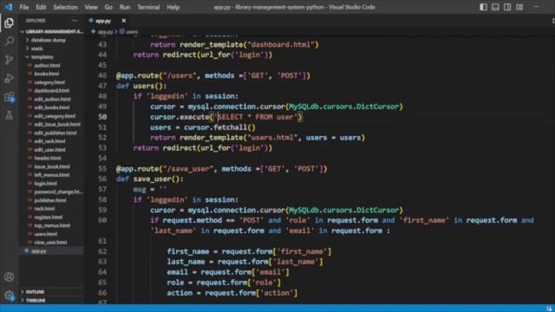Open the View menu
The height and width of the screenshot is (312, 555).
coord(91,7)
